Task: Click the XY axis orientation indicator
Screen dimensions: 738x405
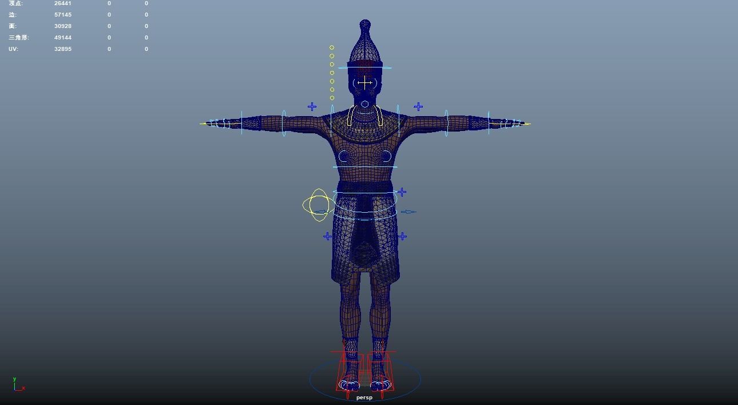Action: [19, 384]
